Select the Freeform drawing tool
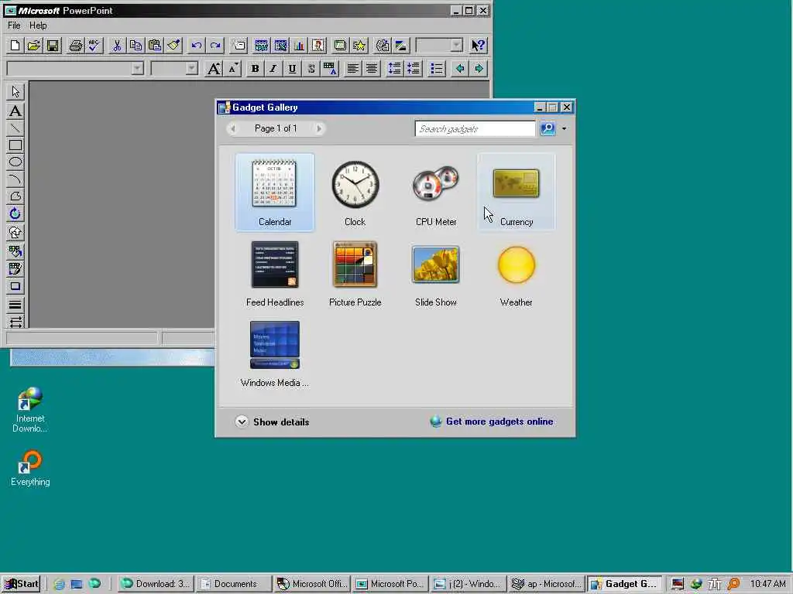 15,196
